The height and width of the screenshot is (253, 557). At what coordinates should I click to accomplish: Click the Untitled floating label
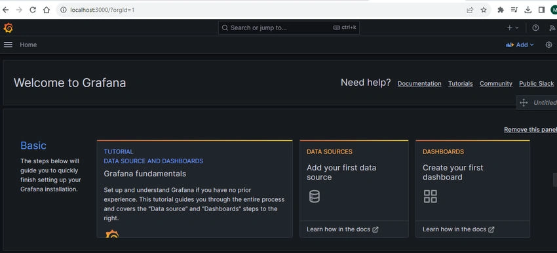pyautogui.click(x=545, y=103)
